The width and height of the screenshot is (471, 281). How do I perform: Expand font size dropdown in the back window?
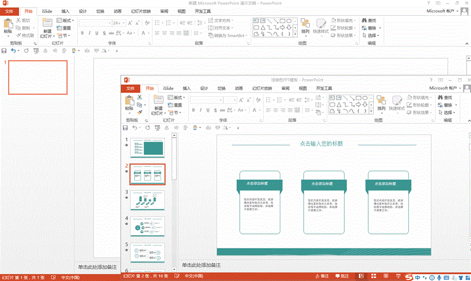pyautogui.click(x=124, y=23)
